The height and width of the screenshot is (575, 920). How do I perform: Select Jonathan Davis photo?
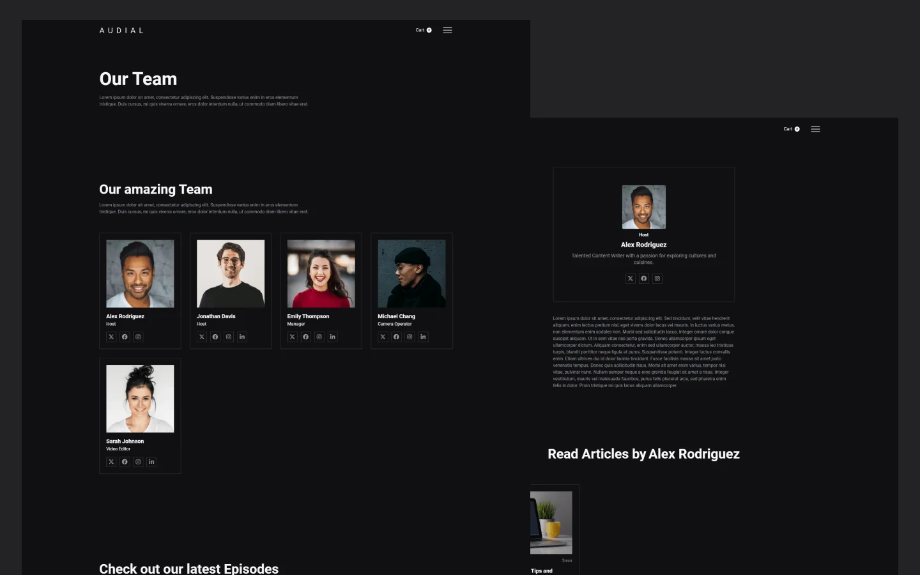pos(231,273)
